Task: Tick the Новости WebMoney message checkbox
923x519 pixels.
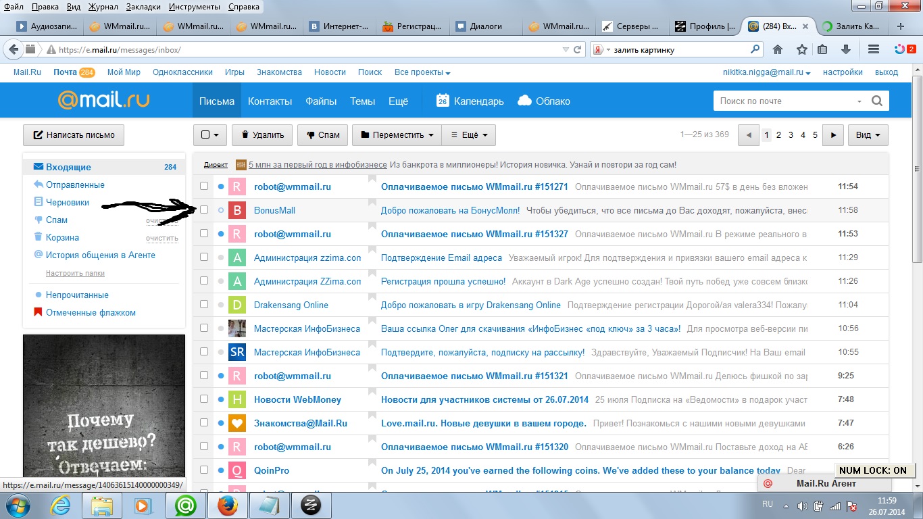Action: 204,399
